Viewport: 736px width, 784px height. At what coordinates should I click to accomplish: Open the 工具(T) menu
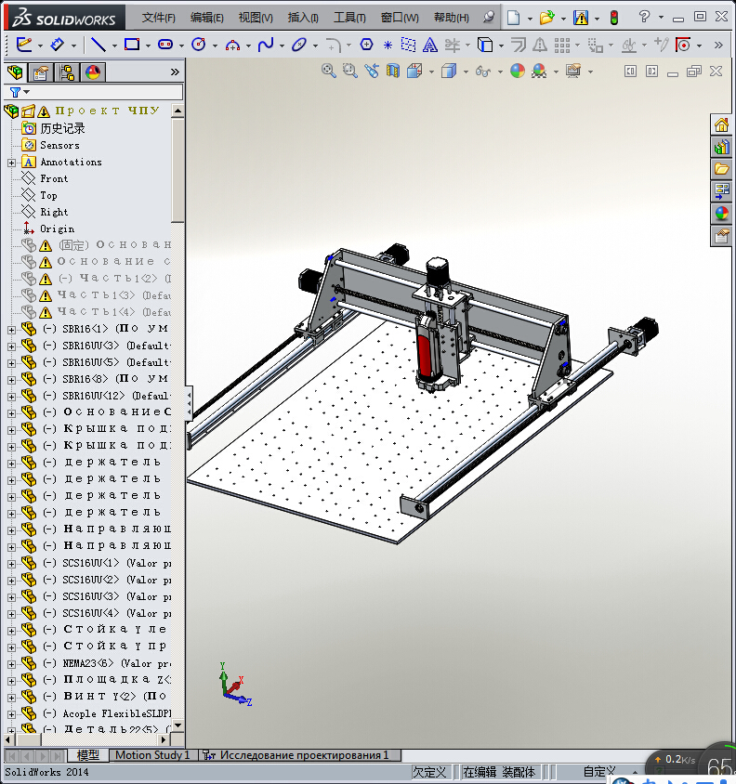pyautogui.click(x=349, y=18)
